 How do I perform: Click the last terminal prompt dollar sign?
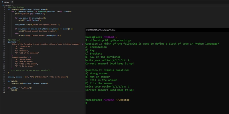(86, 103)
